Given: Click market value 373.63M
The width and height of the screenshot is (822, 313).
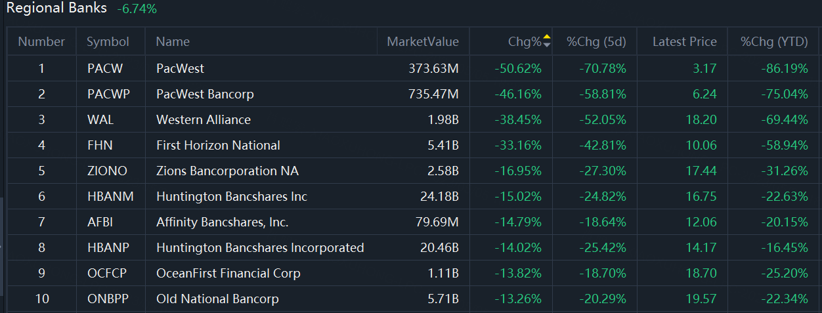Looking at the screenshot, I should tap(433, 68).
